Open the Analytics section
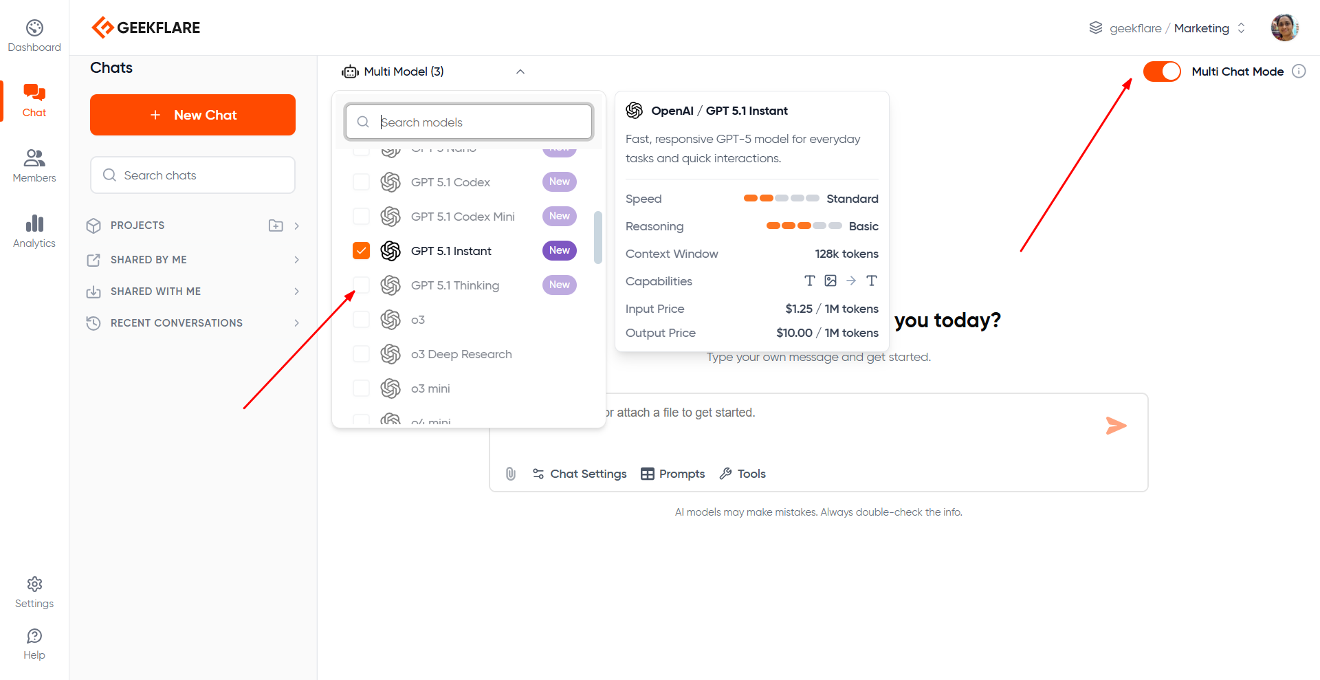The width and height of the screenshot is (1320, 680). pyautogui.click(x=34, y=231)
